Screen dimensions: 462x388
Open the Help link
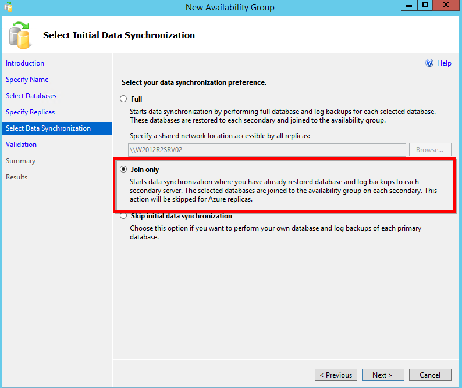[x=444, y=63]
